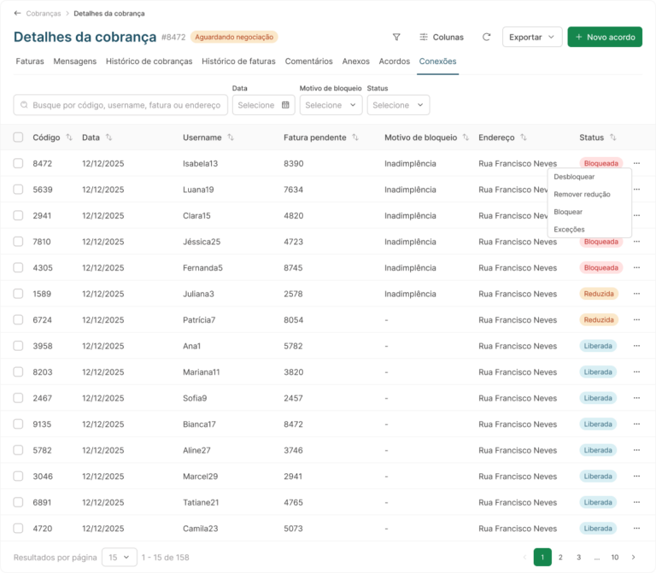Open calendar icon in the Data field

tap(285, 105)
